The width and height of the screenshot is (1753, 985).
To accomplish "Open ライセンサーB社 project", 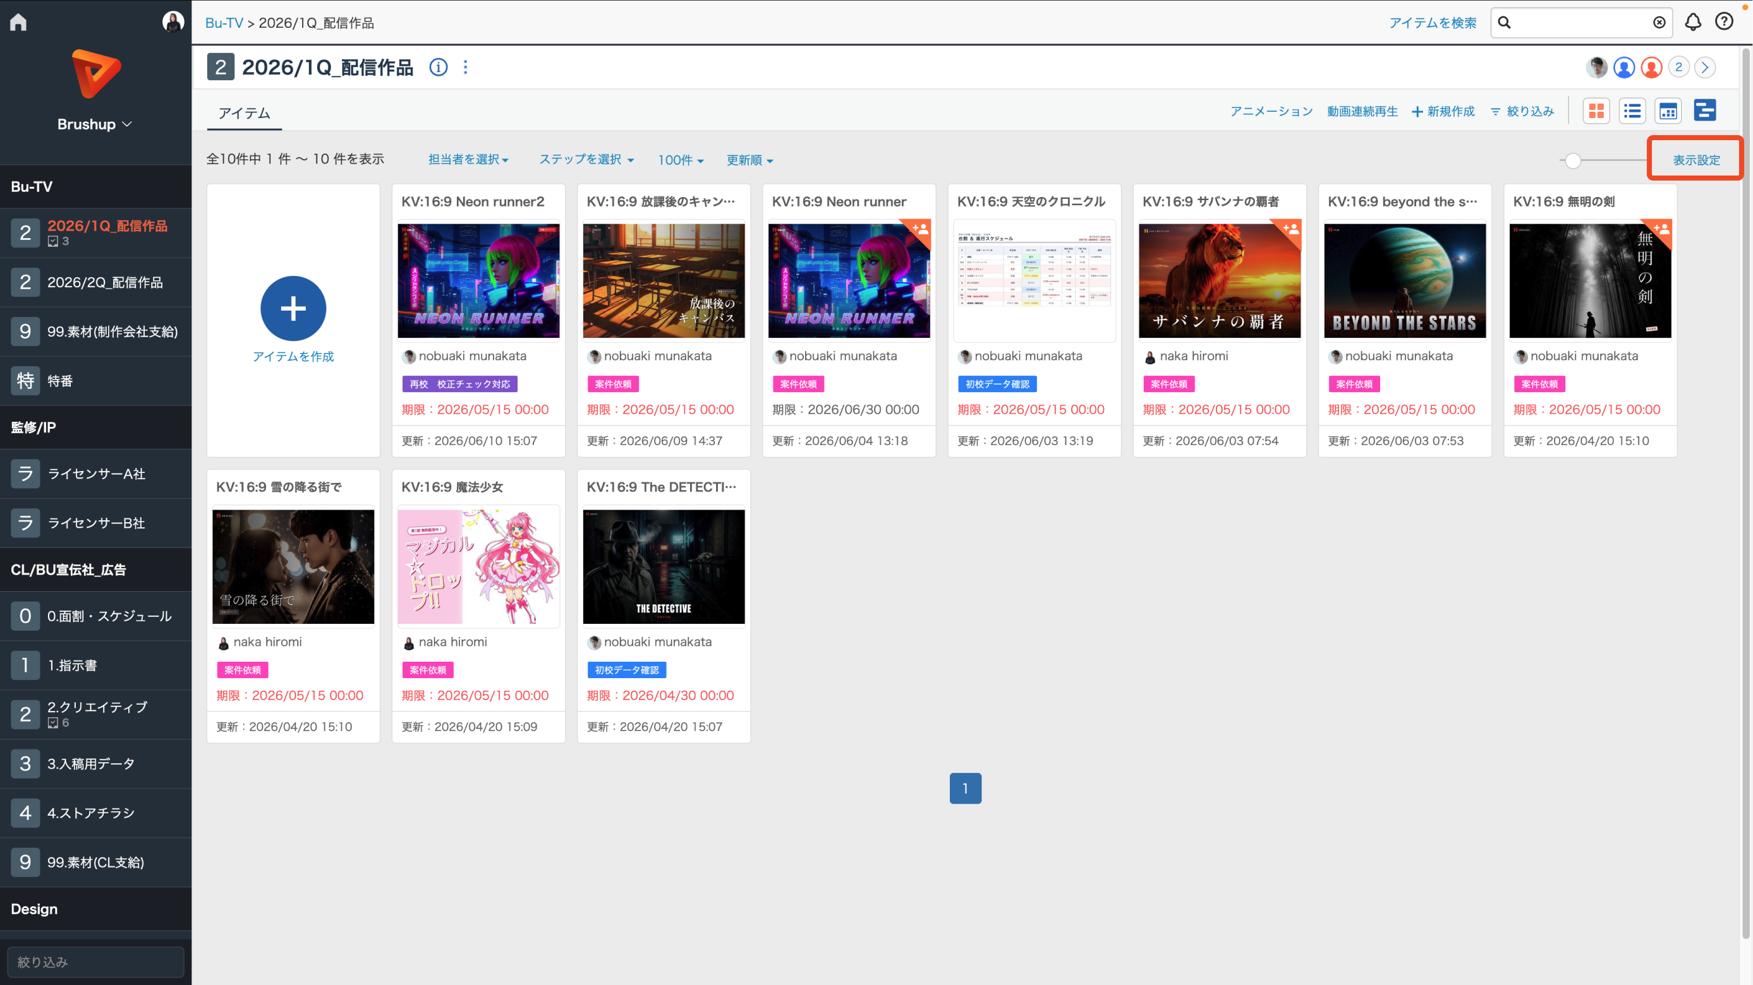I will 96,523.
